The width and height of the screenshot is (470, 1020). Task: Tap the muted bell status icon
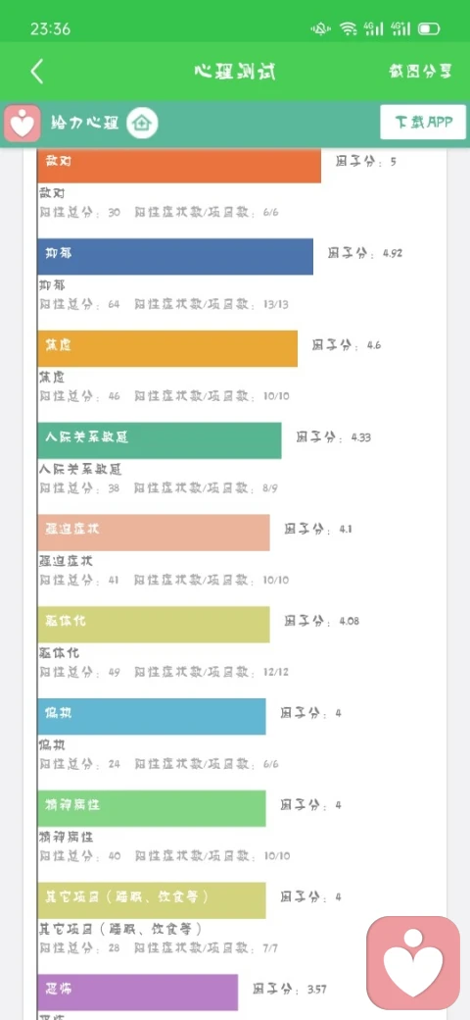(x=321, y=28)
